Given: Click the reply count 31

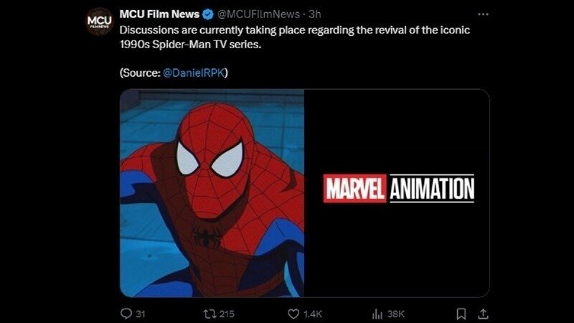Looking at the screenshot, I should pyautogui.click(x=141, y=314).
